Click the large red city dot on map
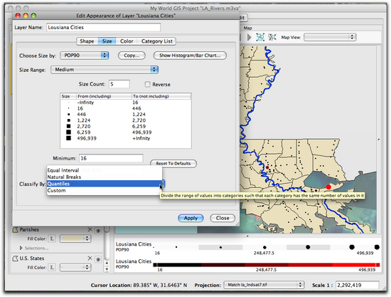The image size is (391, 297). [328, 187]
